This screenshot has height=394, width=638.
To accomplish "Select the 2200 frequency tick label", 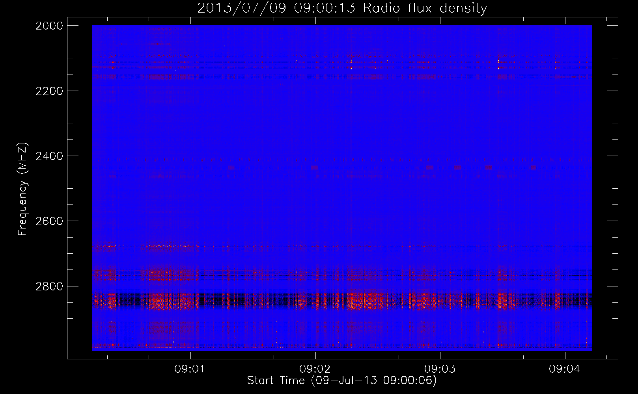I will click(x=49, y=91).
